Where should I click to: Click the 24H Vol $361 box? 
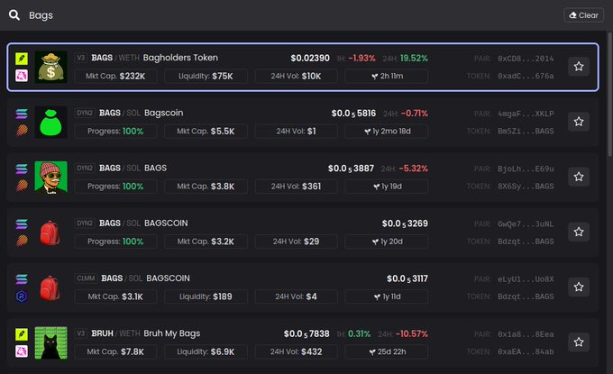296,186
